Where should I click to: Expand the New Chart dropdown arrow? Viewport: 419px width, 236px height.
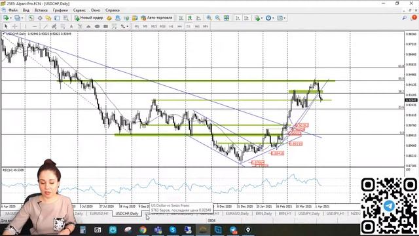[x=10, y=18]
